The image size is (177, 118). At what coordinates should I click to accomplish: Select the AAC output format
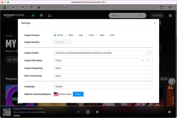[x=77, y=35]
